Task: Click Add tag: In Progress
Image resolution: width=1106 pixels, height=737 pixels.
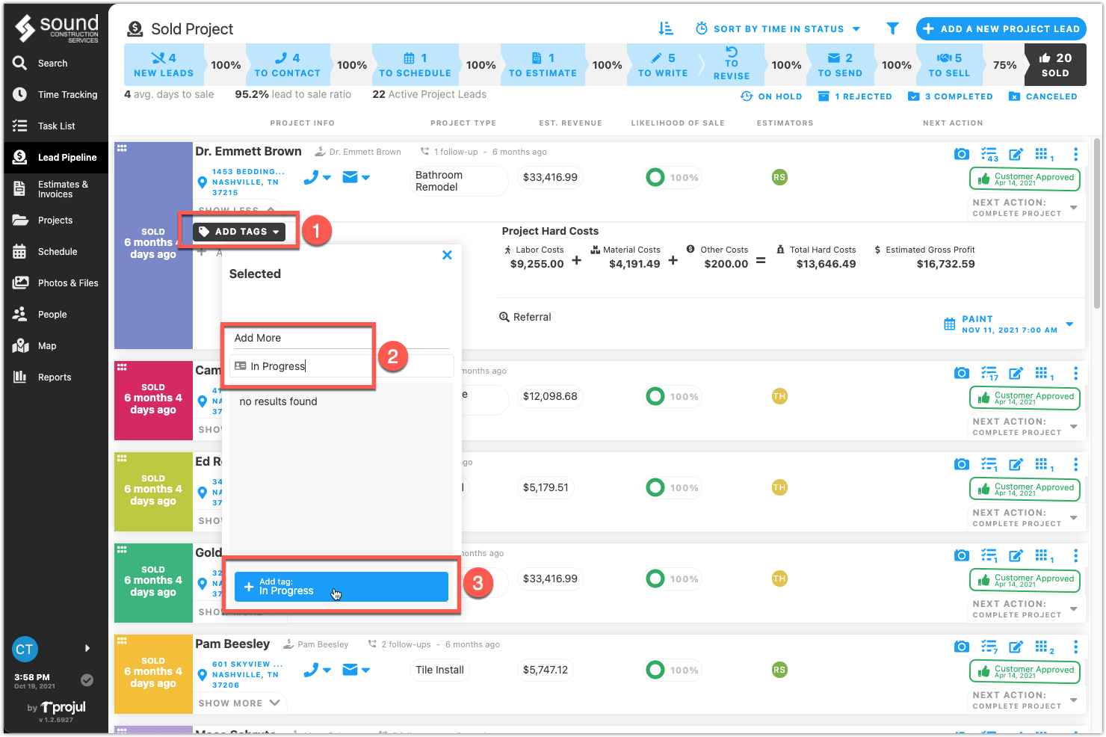Action: tap(340, 586)
